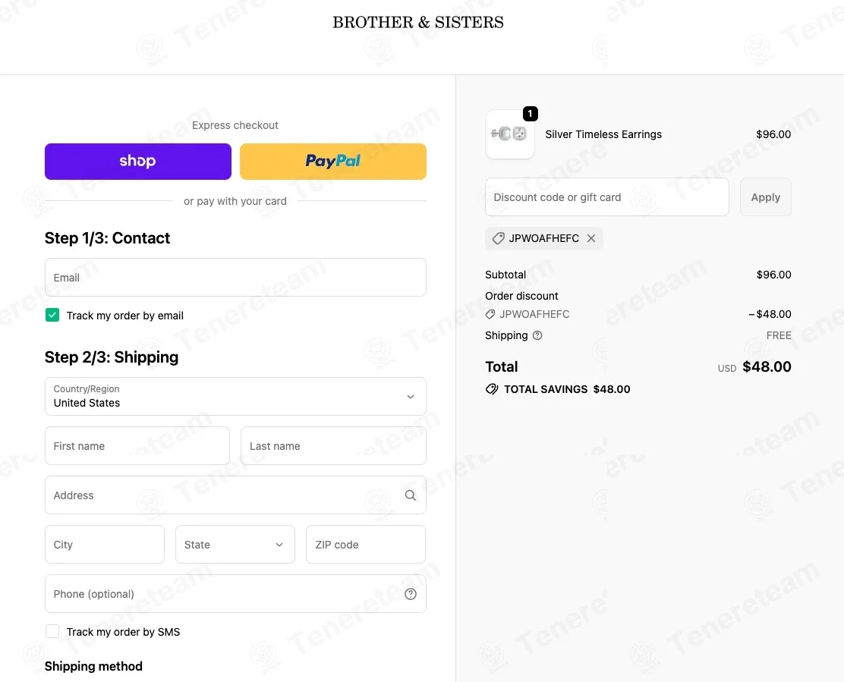
Task: Click the ZIP code field
Action: (366, 544)
